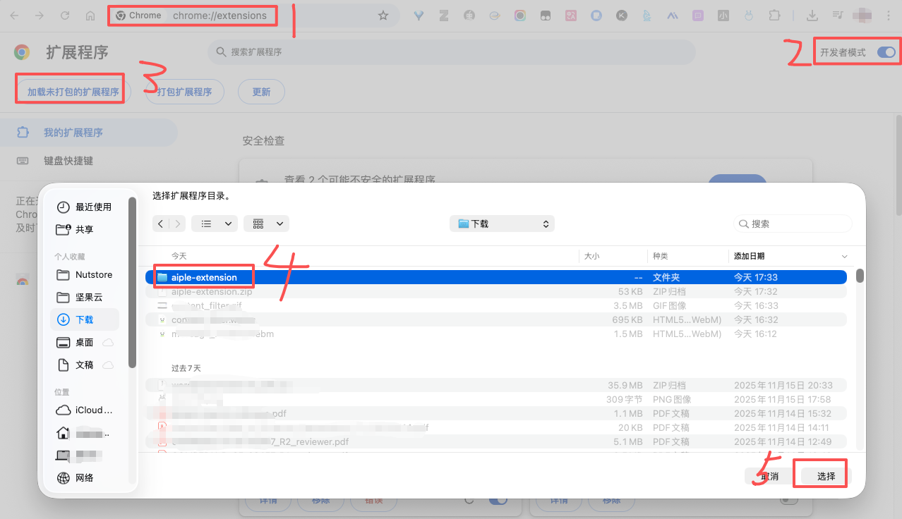Expand the grouping options dropdown
This screenshot has height=519, width=902.
click(266, 224)
